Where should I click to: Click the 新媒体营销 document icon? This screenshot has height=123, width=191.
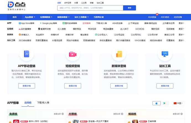point(119,54)
